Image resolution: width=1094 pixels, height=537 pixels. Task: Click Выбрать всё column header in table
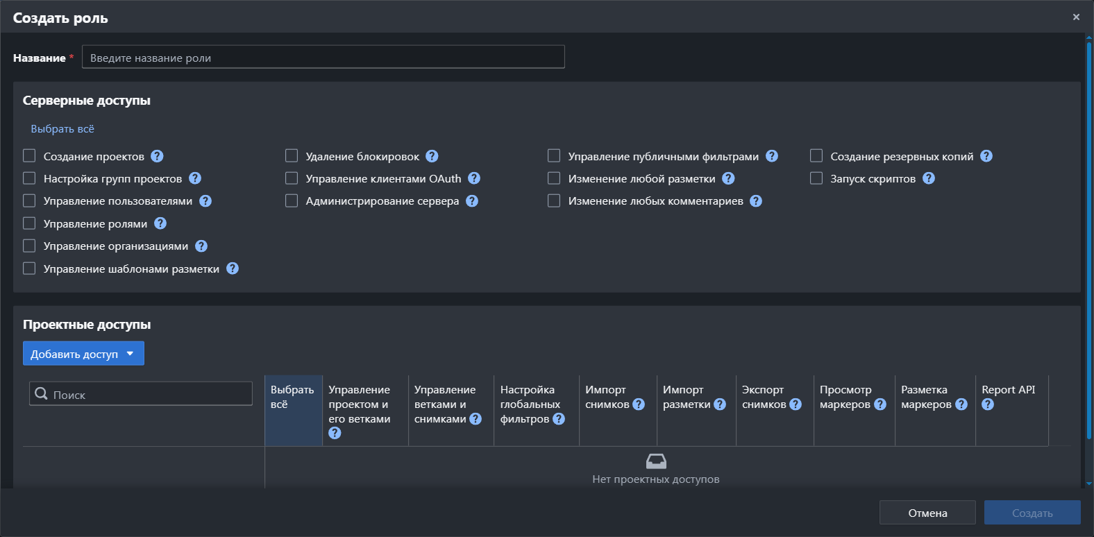(x=293, y=397)
